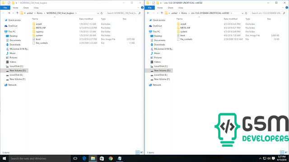Select file_contexts file in left window

pyautogui.click(x=42, y=43)
